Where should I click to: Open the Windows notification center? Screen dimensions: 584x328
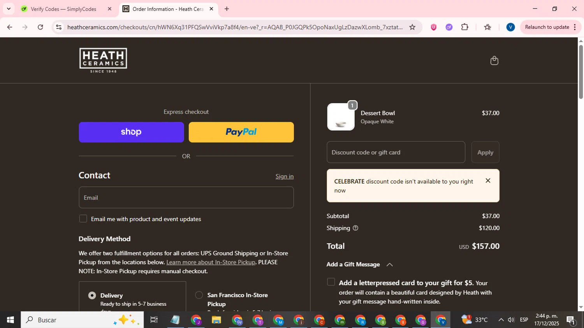pos(571,320)
